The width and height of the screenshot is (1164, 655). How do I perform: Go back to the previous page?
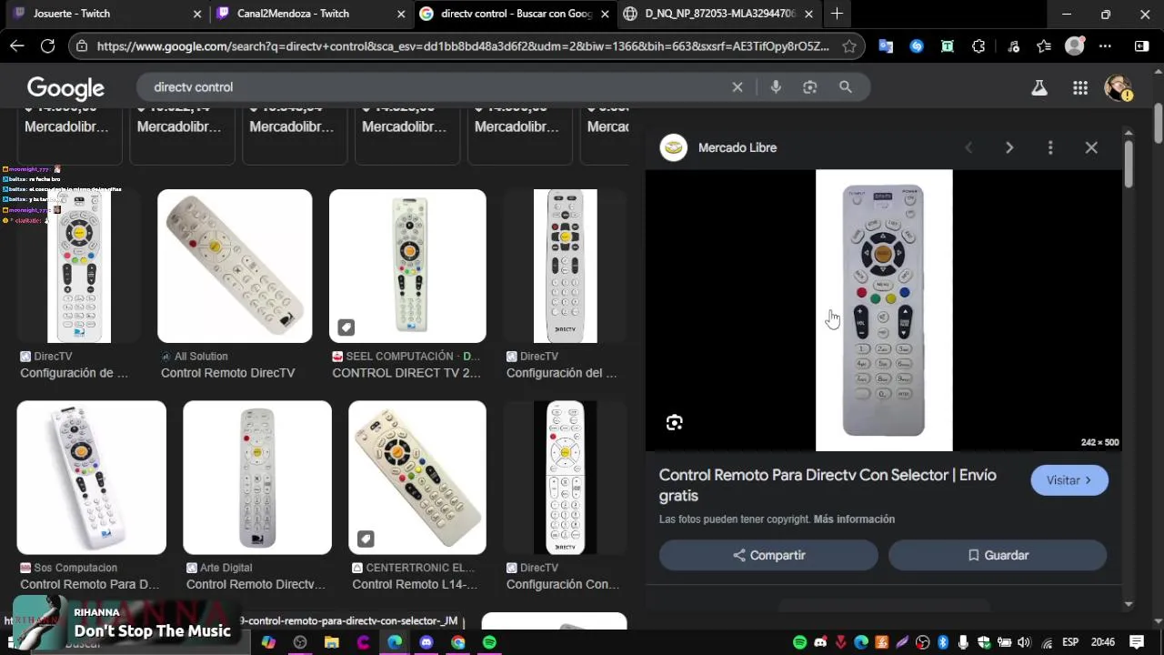[x=17, y=46]
